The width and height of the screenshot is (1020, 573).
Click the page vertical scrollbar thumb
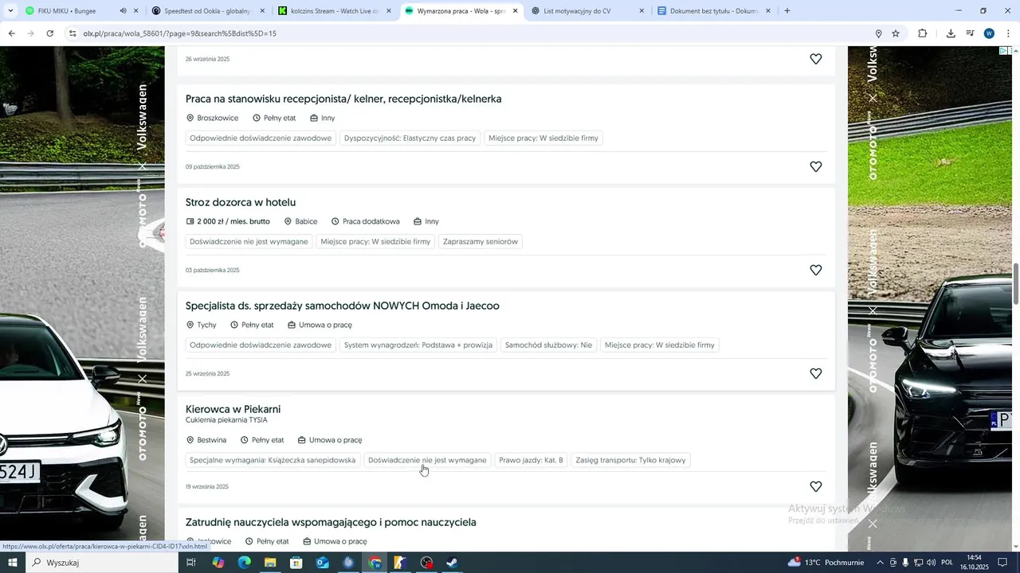tap(1016, 283)
